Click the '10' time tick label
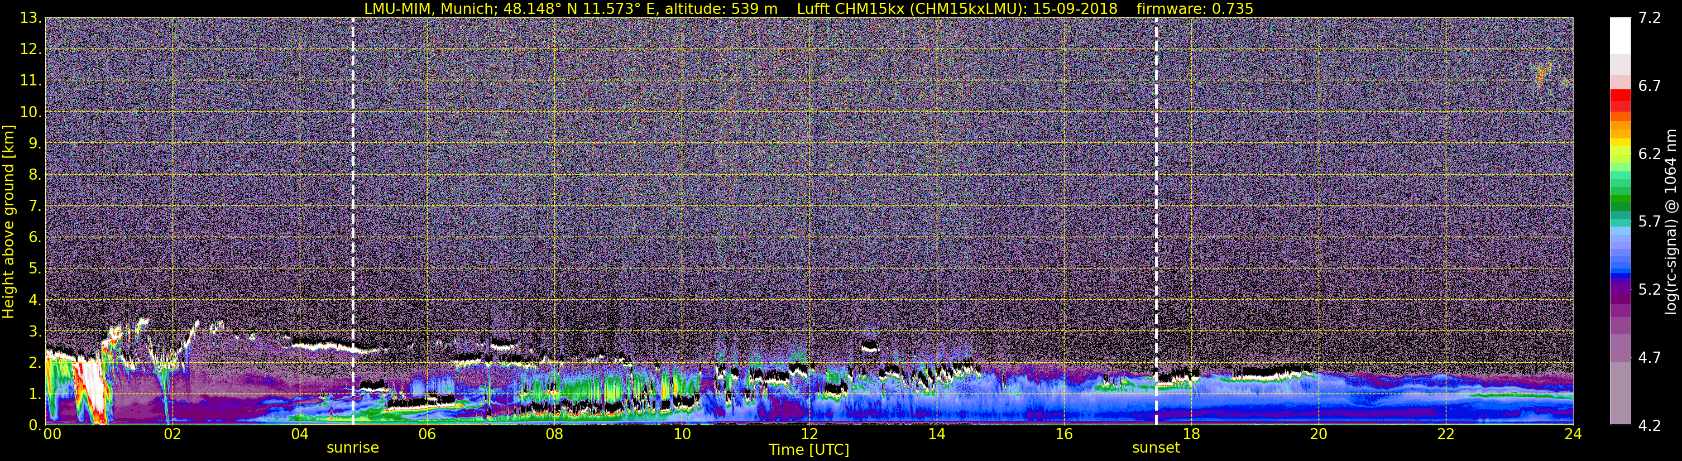This screenshot has height=461, width=1682. (681, 434)
